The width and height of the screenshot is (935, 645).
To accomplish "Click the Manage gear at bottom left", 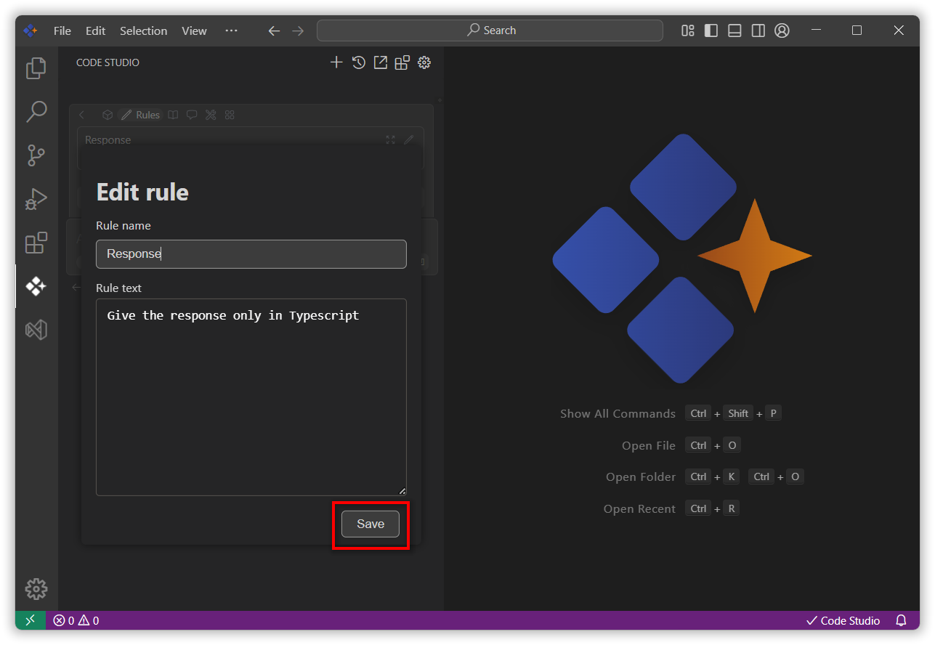I will [36, 588].
